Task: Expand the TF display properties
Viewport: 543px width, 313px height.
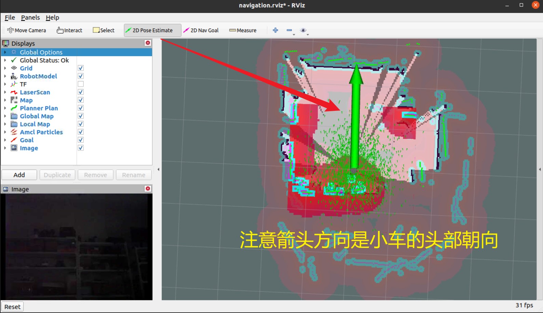Action: (x=5, y=84)
